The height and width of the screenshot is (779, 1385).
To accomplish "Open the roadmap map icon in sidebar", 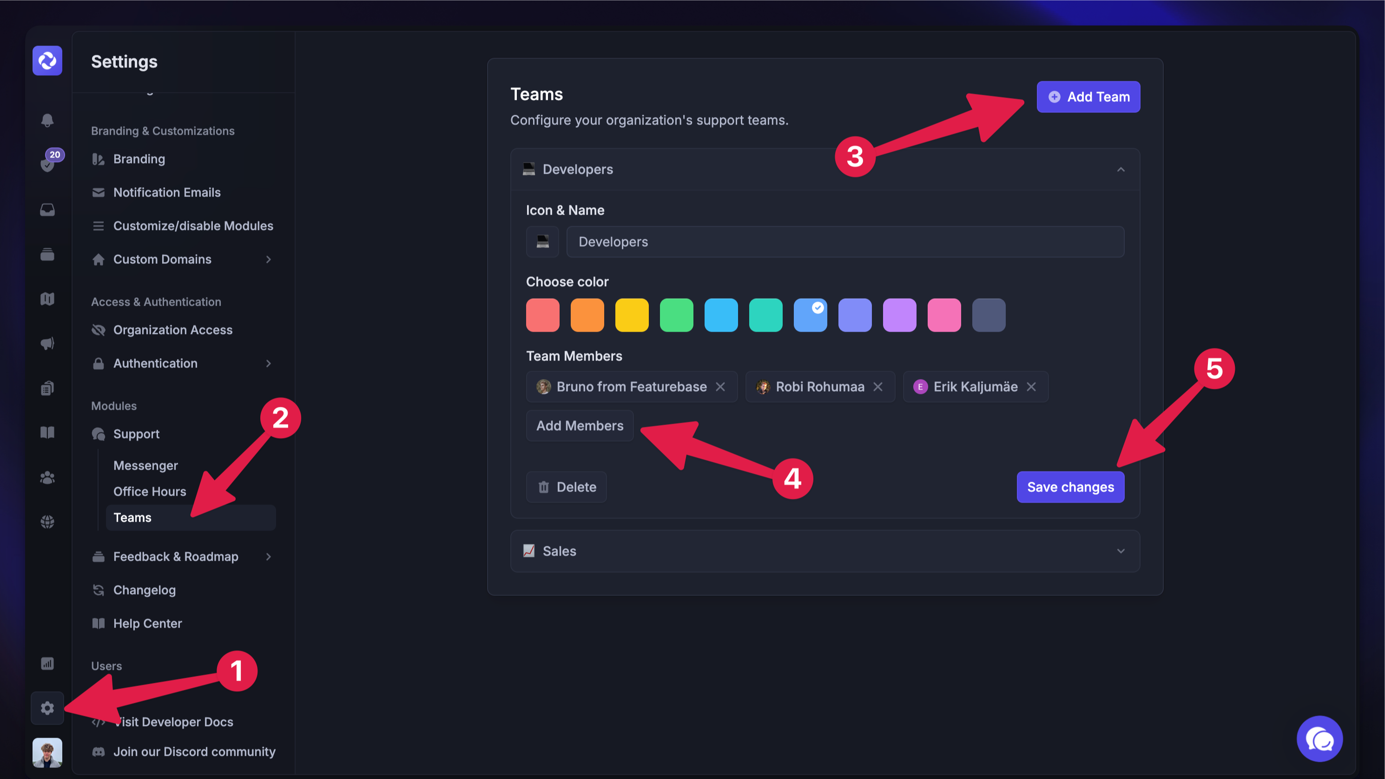I will [47, 299].
